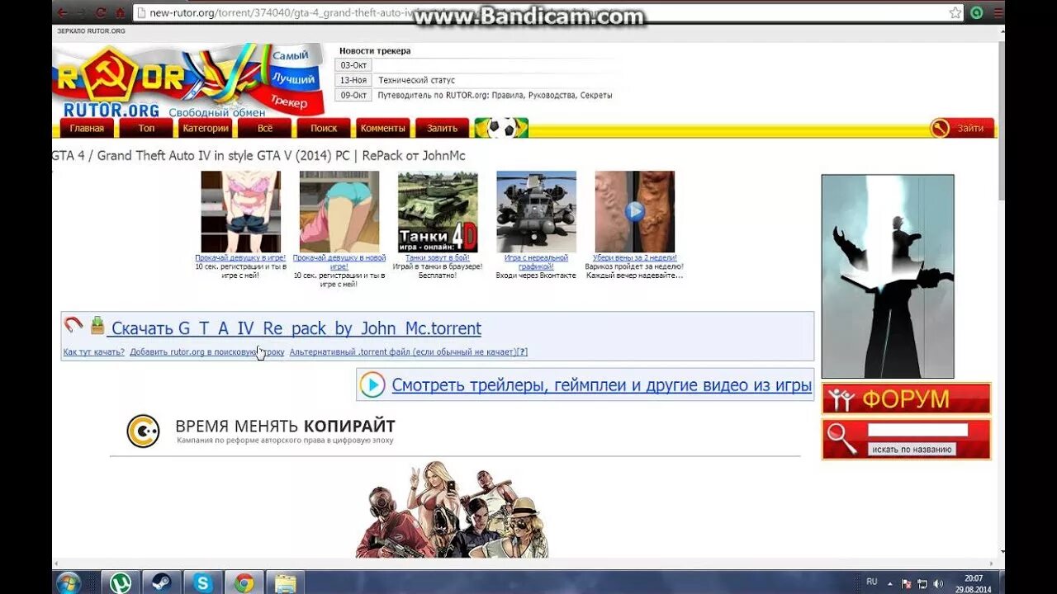Open the first anime girl ad thumbnail

pos(240,211)
